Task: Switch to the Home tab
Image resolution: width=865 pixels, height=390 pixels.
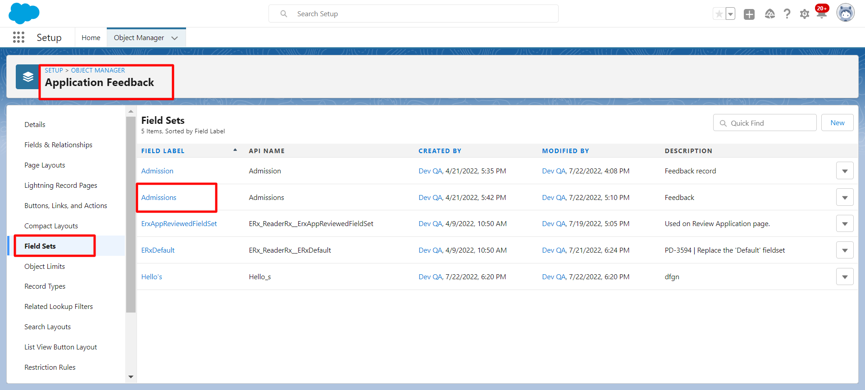Action: pos(91,38)
